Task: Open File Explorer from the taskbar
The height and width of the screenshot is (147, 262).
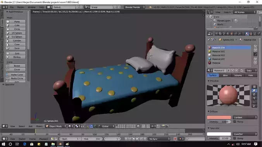Action: pyautogui.click(x=53, y=144)
